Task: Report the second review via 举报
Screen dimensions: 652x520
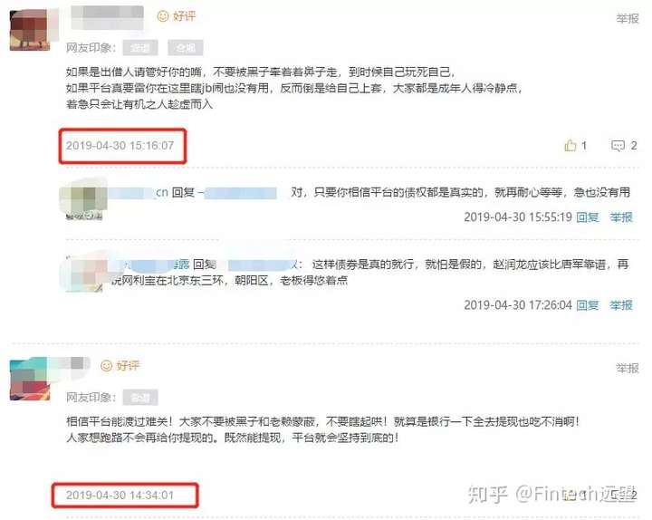Action: pos(628,368)
